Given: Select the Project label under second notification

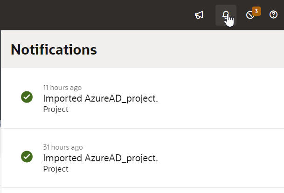Looking at the screenshot, I should point(55,169).
